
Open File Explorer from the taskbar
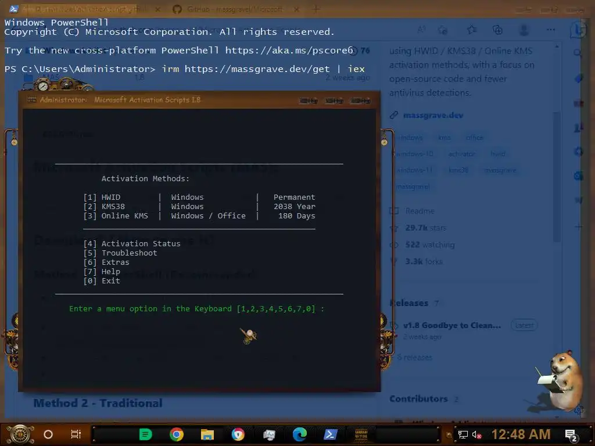coord(207,434)
